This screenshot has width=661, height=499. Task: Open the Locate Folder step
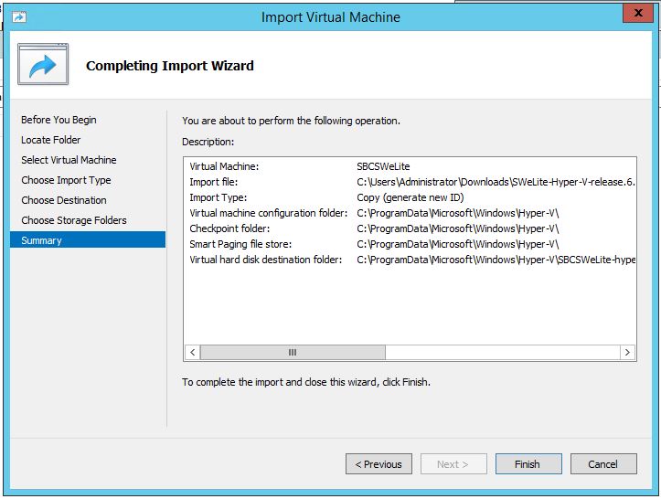click(51, 140)
